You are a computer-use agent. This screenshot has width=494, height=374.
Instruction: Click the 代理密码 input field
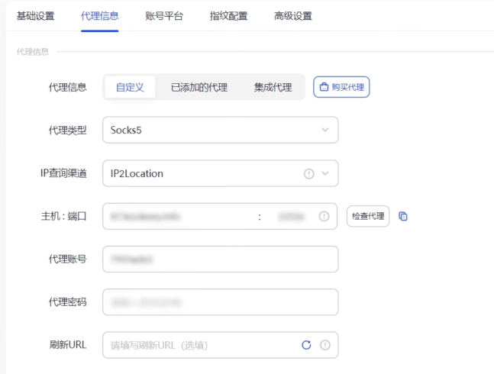coord(221,302)
